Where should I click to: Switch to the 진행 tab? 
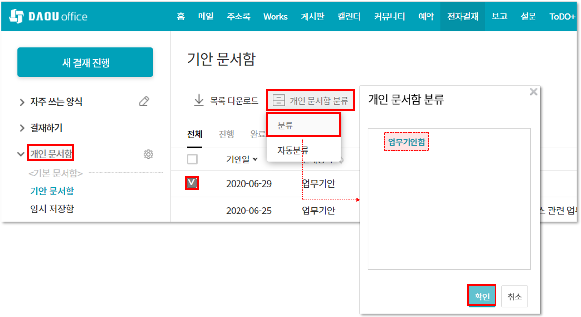pyautogui.click(x=226, y=134)
